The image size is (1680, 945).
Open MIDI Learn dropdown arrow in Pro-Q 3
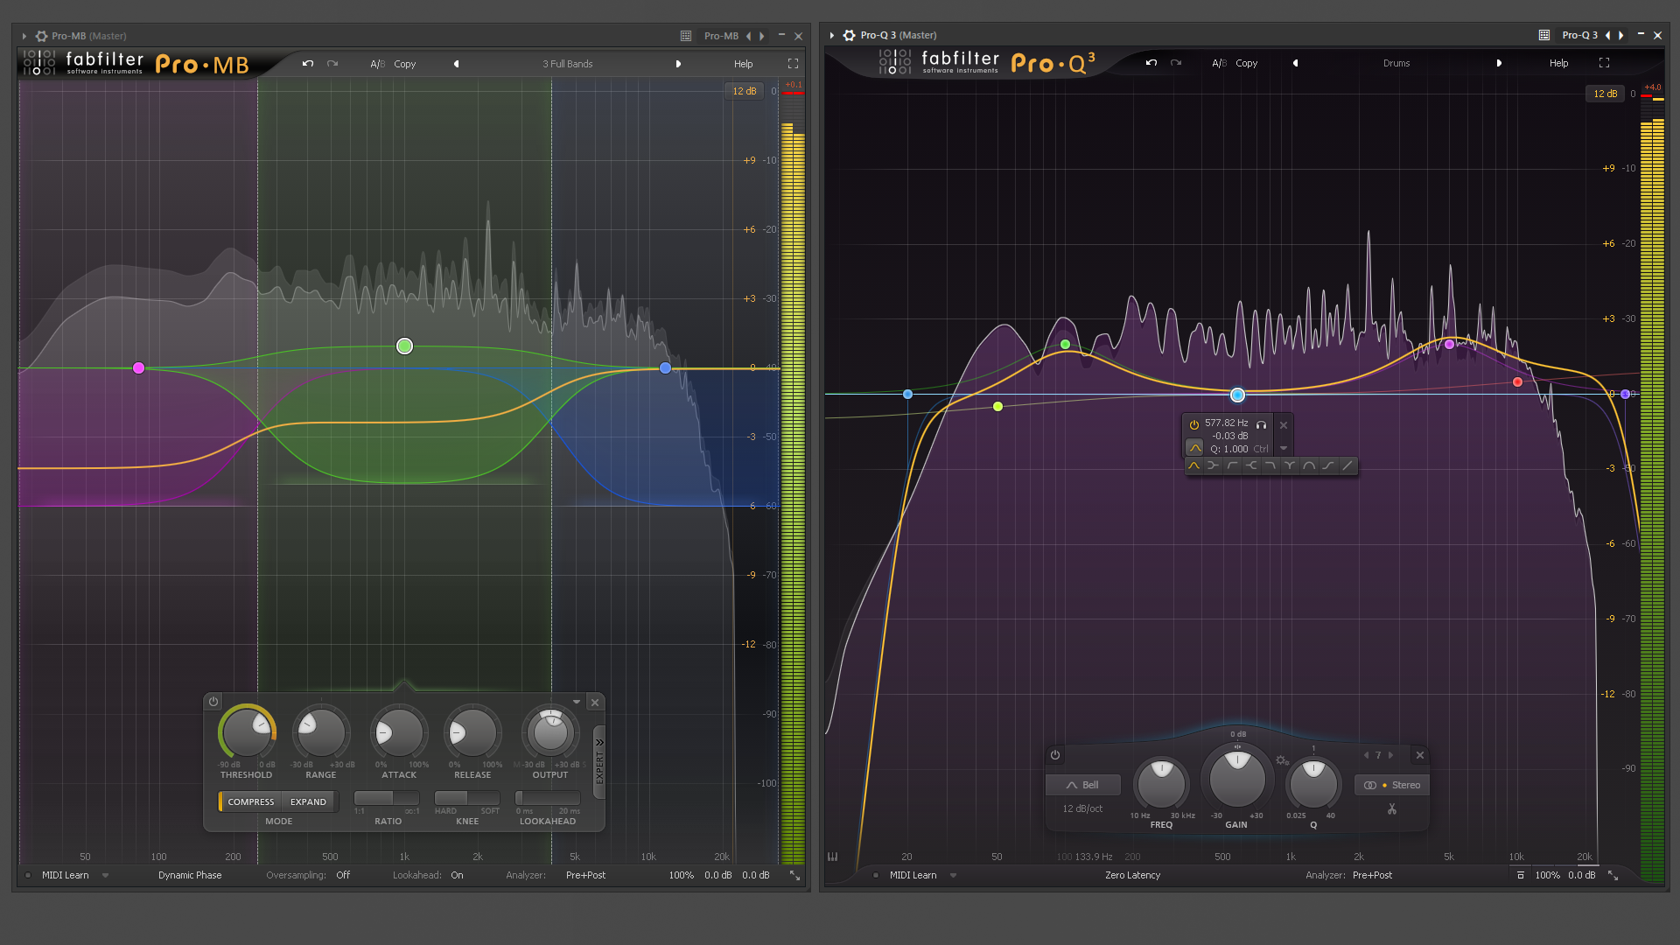(953, 875)
